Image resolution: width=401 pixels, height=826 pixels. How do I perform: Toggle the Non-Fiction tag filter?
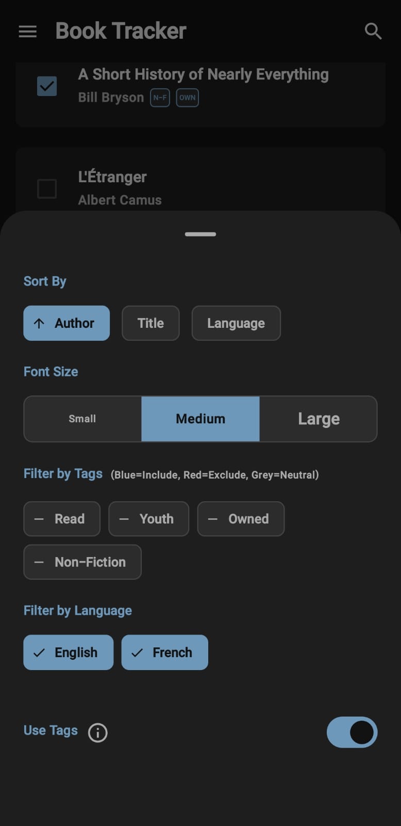click(82, 562)
